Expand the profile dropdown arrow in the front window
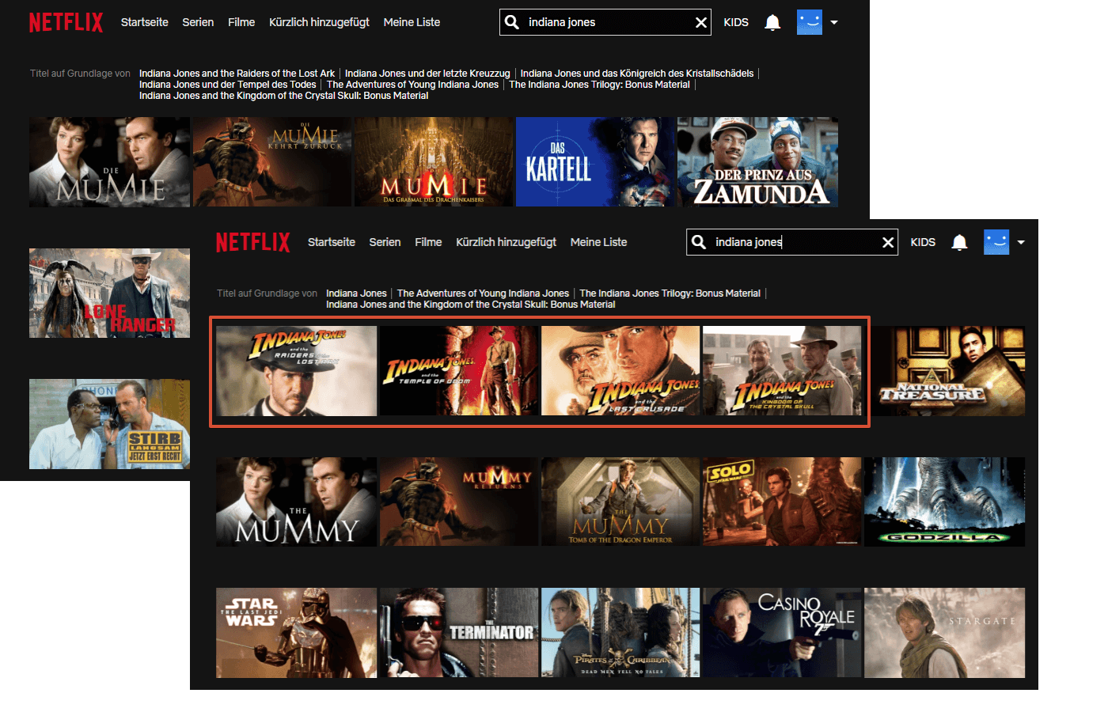 [x=1021, y=242]
